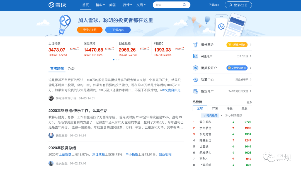This screenshot has height=171, width=301.
Task: Click the user icon in 登录/注册 button
Action: [231, 5]
